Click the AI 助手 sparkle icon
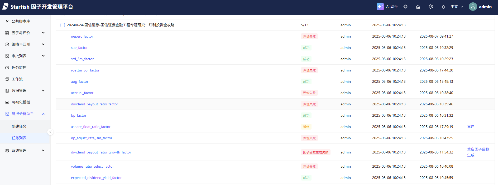Screen dimensions: 498x185 (380, 7)
